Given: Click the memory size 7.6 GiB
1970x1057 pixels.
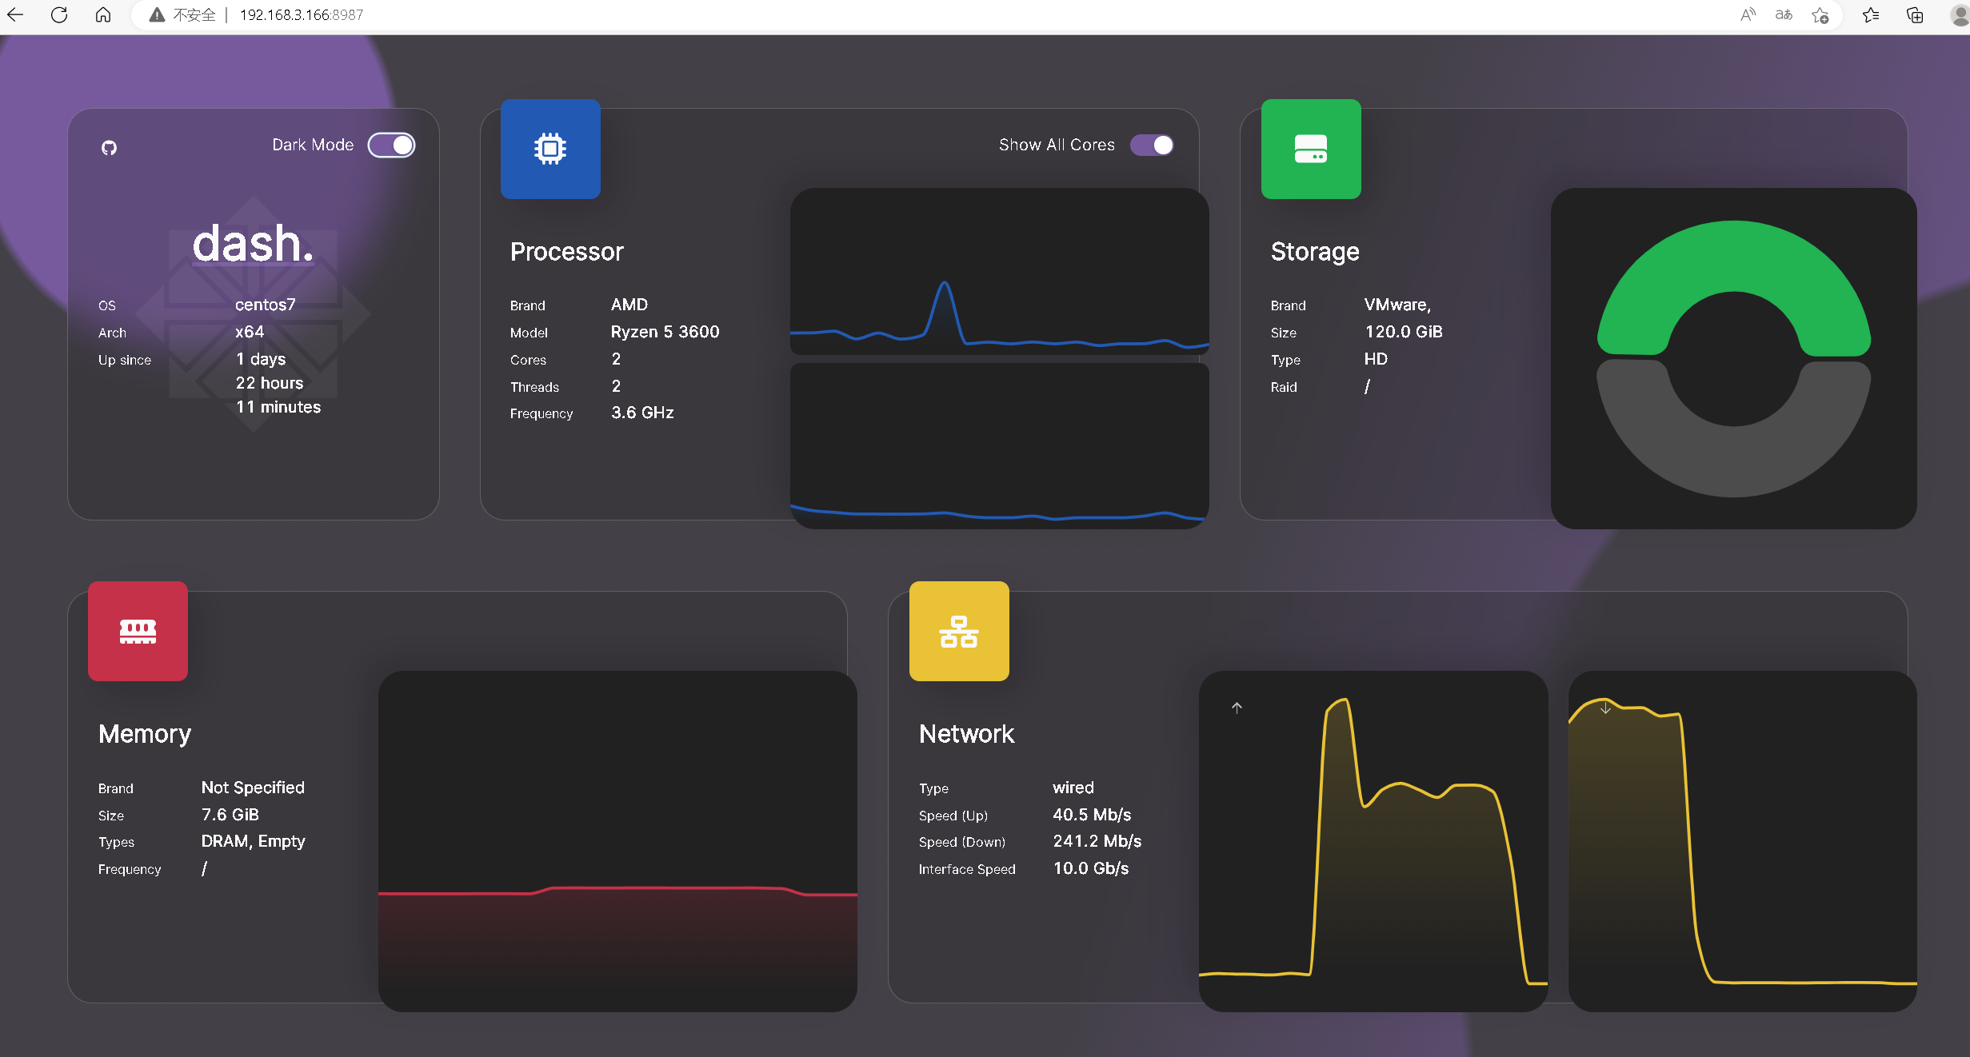Looking at the screenshot, I should [x=230, y=815].
